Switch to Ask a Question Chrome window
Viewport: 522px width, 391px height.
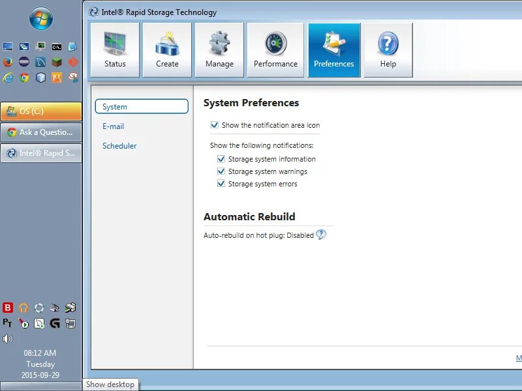41,132
